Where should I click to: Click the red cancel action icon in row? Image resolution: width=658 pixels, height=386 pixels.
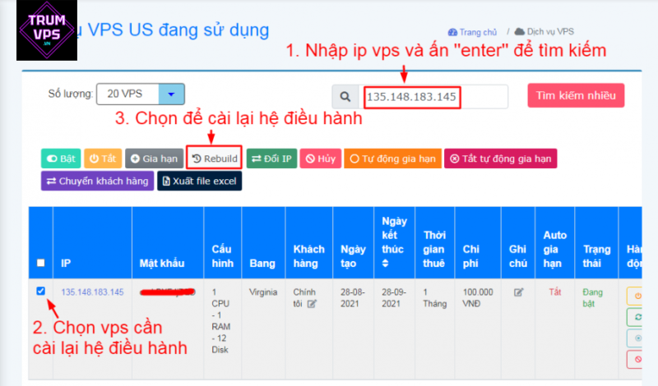[638, 359]
